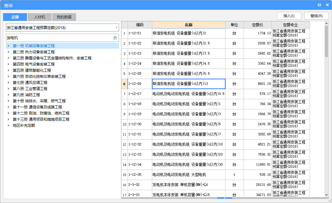Click price cell 1566.79
The width and height of the screenshot is (332, 203).
pyautogui.click(x=258, y=114)
